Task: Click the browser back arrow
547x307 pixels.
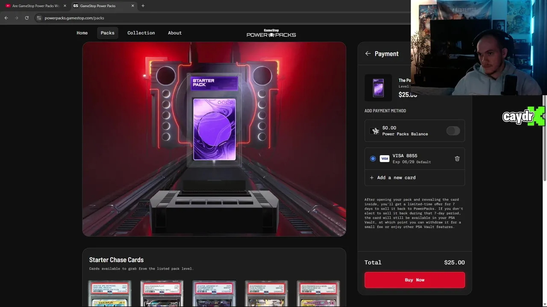Action: 6,18
